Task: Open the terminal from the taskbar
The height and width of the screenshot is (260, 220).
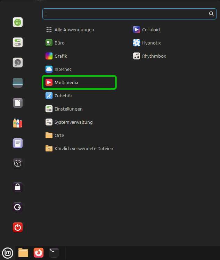Action: click(x=54, y=252)
